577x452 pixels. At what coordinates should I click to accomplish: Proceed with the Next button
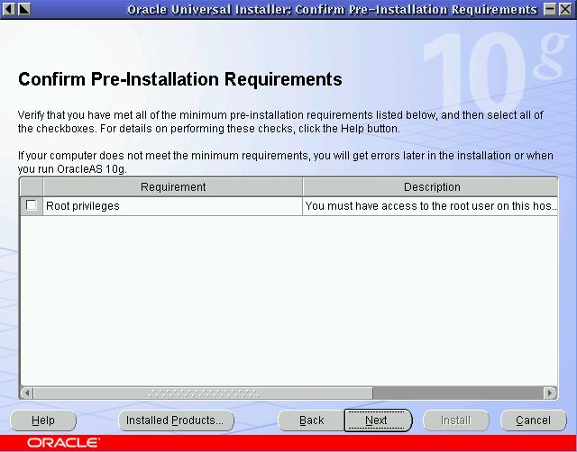[x=378, y=420]
